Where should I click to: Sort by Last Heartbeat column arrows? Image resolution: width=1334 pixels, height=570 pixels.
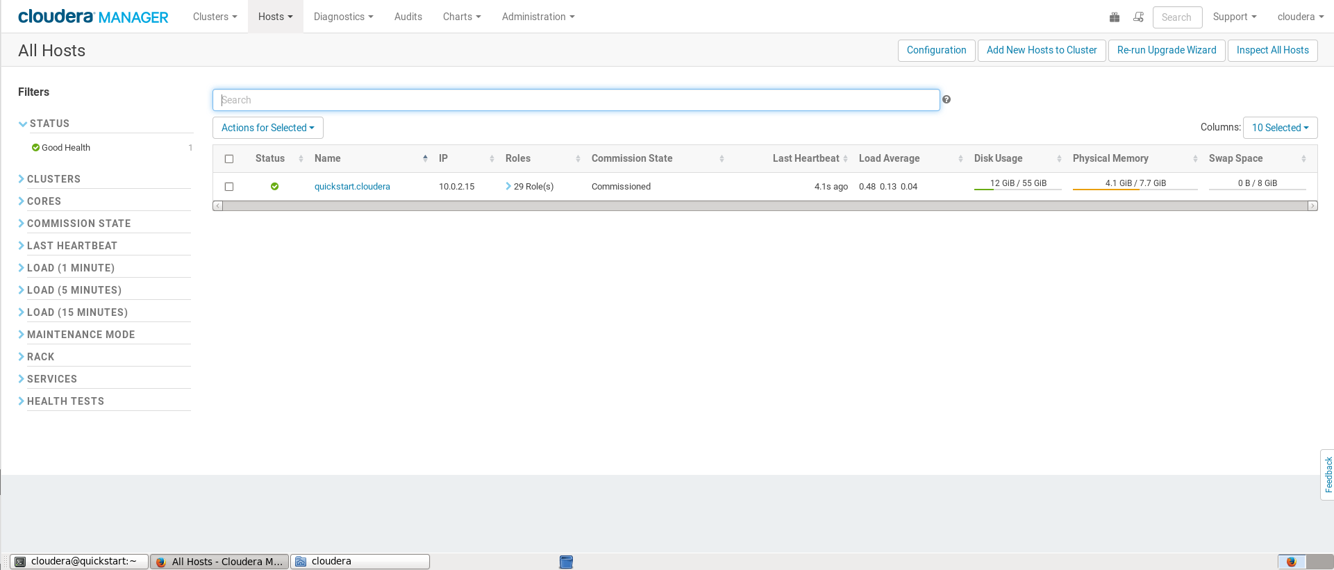[x=845, y=159]
